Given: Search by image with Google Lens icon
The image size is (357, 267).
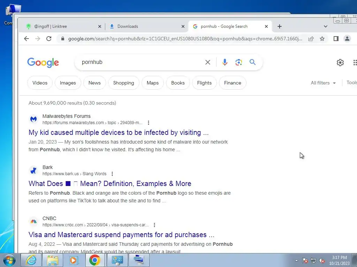Looking at the screenshot, I should pyautogui.click(x=238, y=62).
